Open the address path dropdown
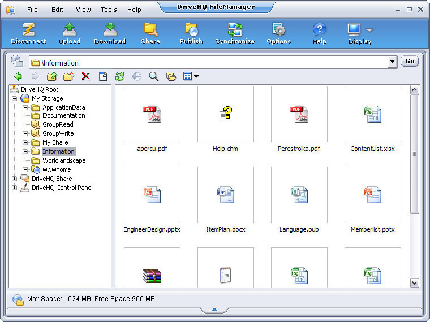430x322 pixels. pos(393,62)
